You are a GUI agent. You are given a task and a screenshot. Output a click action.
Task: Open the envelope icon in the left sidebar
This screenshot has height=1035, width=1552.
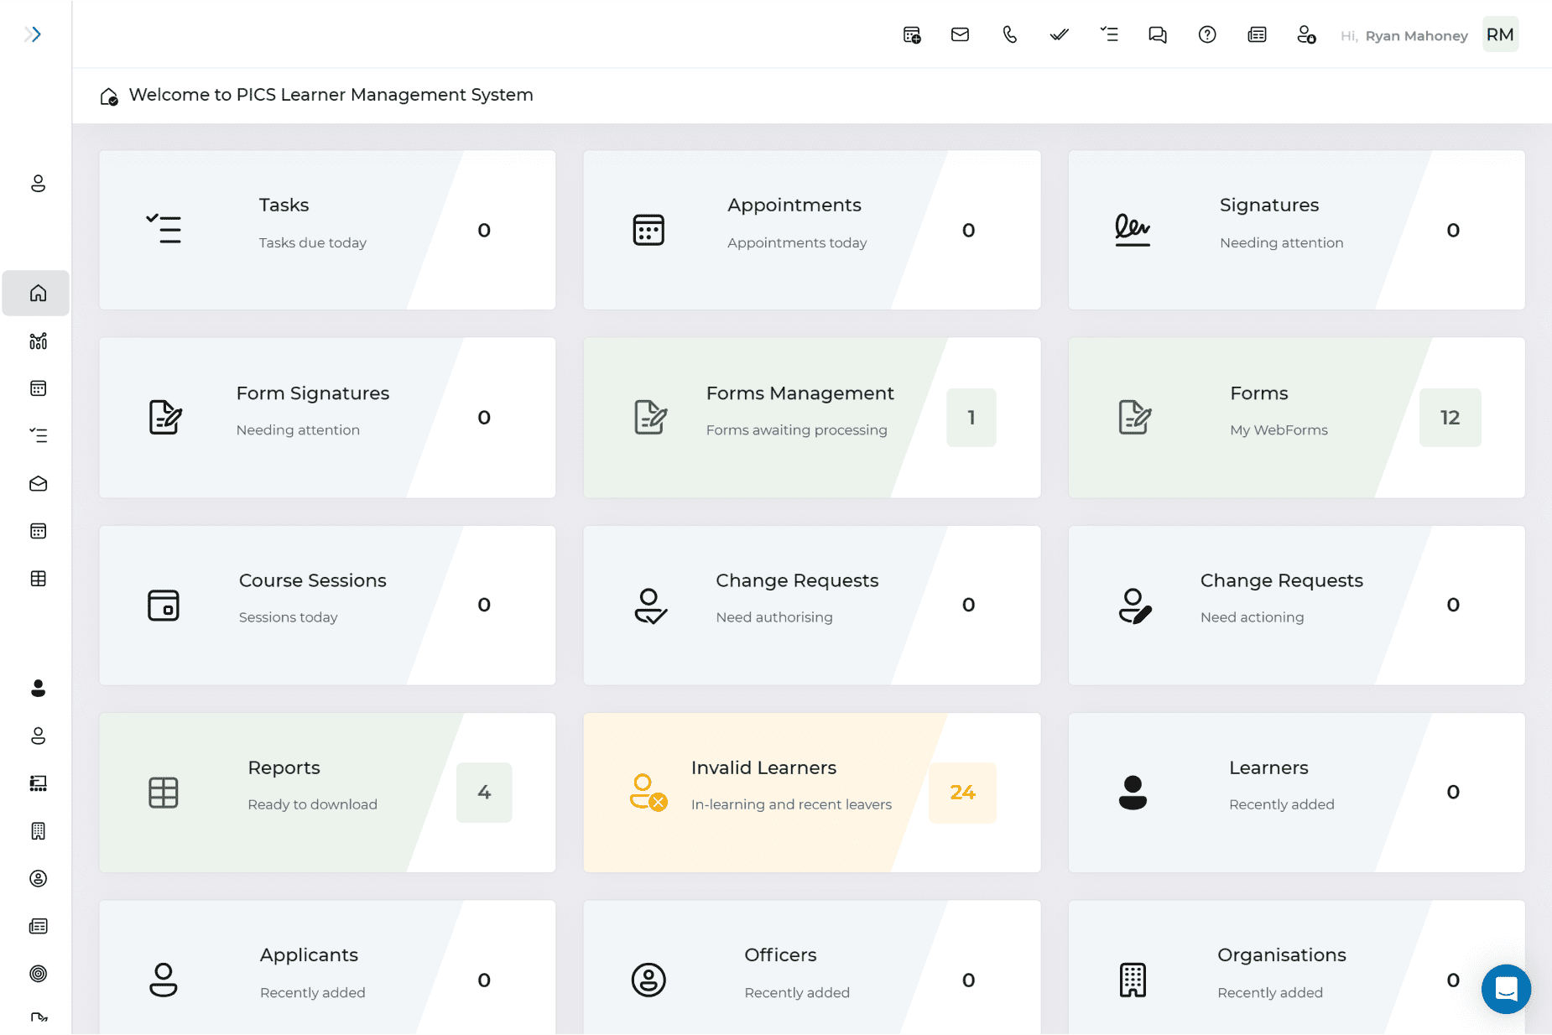point(37,483)
